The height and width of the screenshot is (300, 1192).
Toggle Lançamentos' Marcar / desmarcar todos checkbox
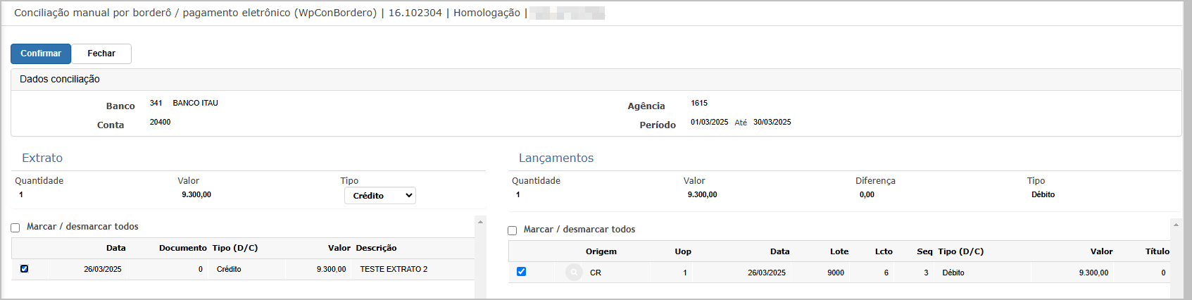(x=513, y=230)
